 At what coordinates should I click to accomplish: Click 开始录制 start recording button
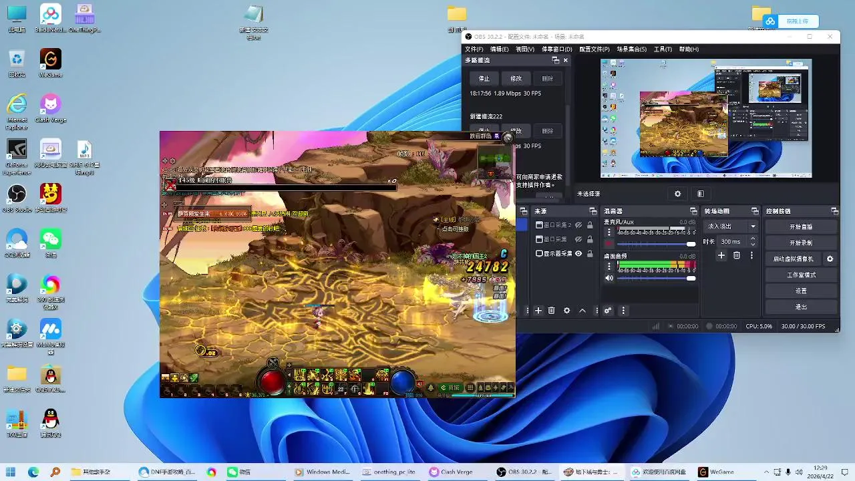click(801, 243)
